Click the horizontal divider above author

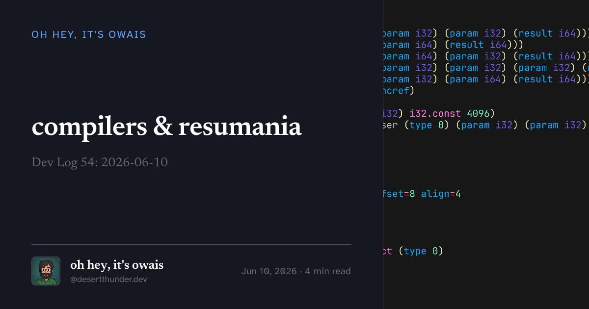pyautogui.click(x=191, y=244)
